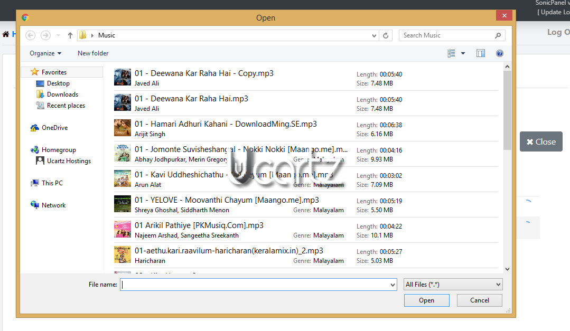Click the Network icon
The width and height of the screenshot is (570, 331).
click(34, 205)
